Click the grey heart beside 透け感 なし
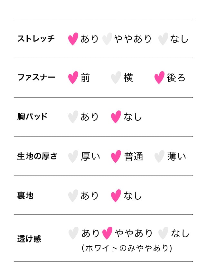 coord(163,233)
